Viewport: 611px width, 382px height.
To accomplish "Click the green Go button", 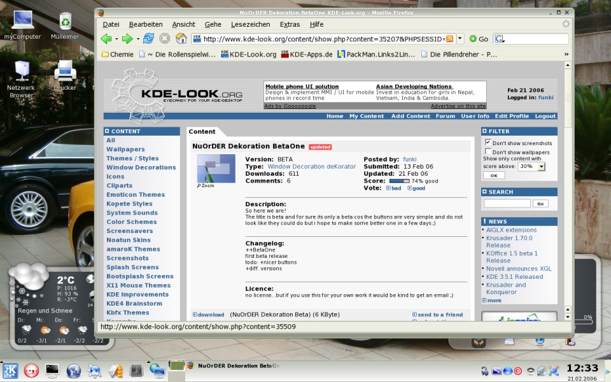I will 479,39.
